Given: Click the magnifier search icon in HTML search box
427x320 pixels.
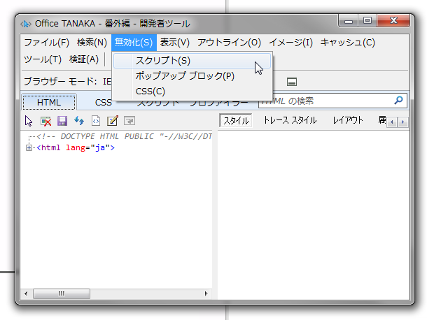Looking at the screenshot, I should tap(398, 101).
